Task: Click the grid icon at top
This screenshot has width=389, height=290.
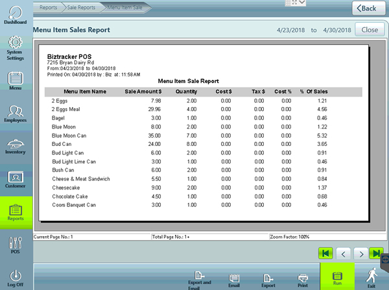Action: (288, 3)
